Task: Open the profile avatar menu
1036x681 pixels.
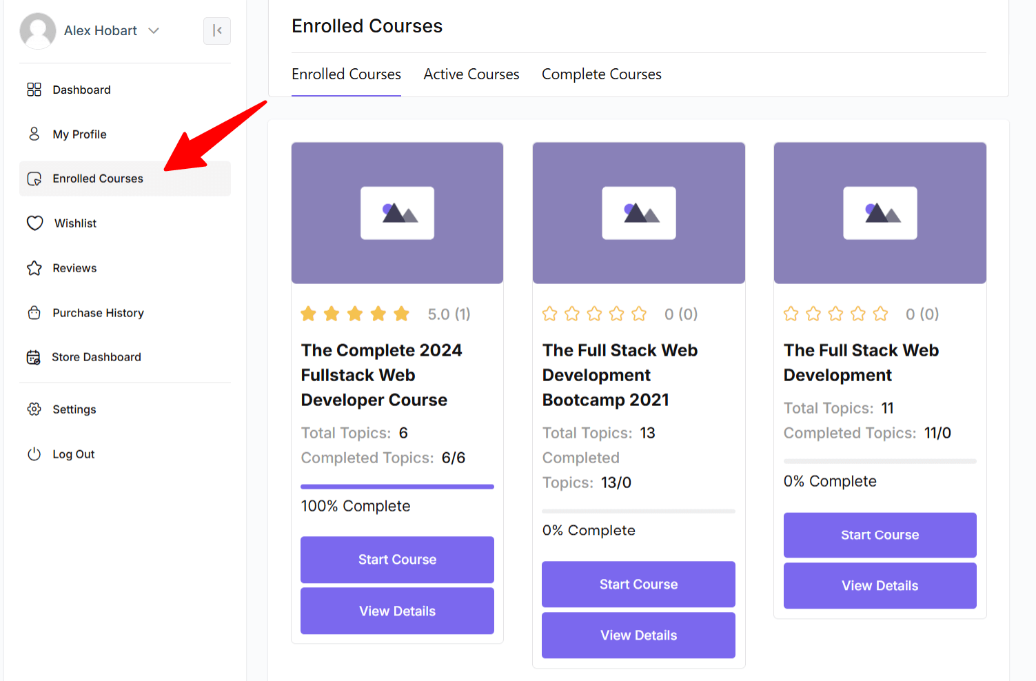Action: point(38,30)
